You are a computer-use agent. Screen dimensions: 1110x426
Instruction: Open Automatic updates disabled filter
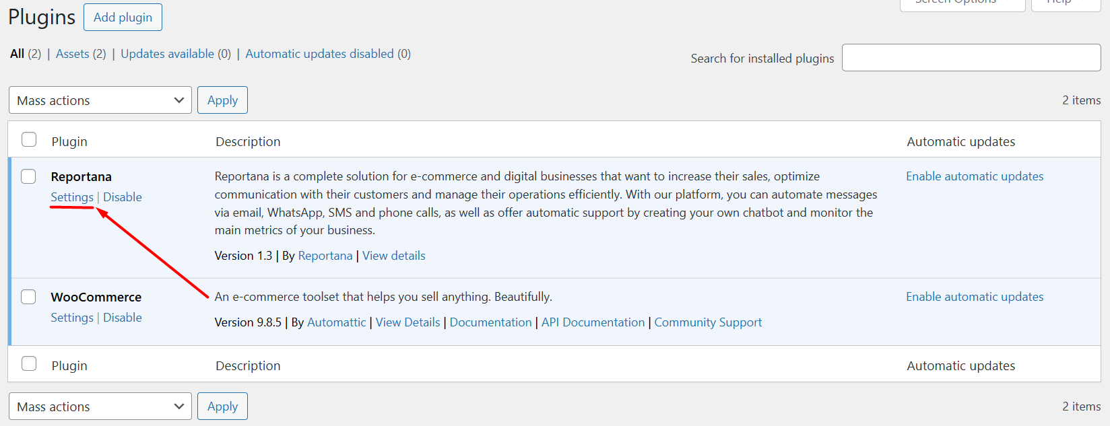coord(319,54)
